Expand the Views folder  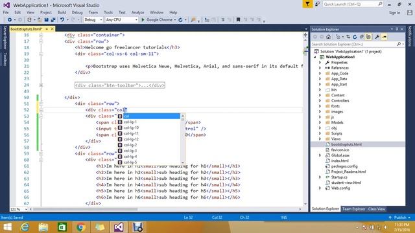coord(320,139)
